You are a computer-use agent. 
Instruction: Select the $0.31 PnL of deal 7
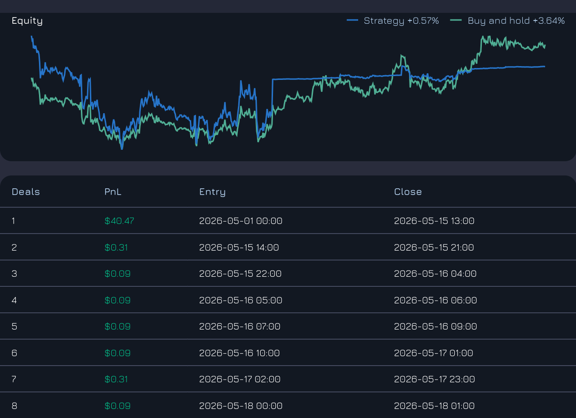click(x=116, y=379)
